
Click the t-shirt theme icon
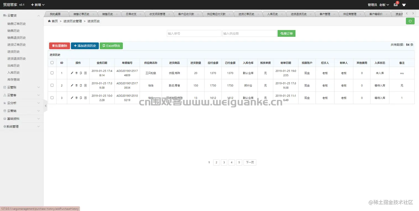(404, 5)
